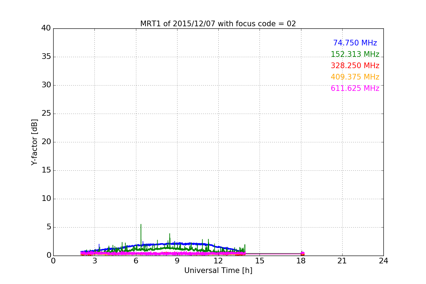Image resolution: width=426 pixels, height=284 pixels.
Task: Click the x-axis tick label 18
Action: 301,261
